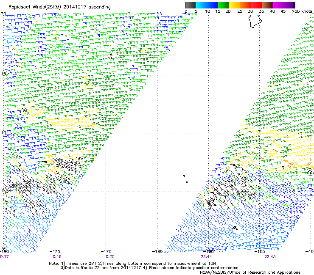This screenshot has height=275, width=314.
Task: Click the purple '0:20' time label
Action: pos(110,257)
